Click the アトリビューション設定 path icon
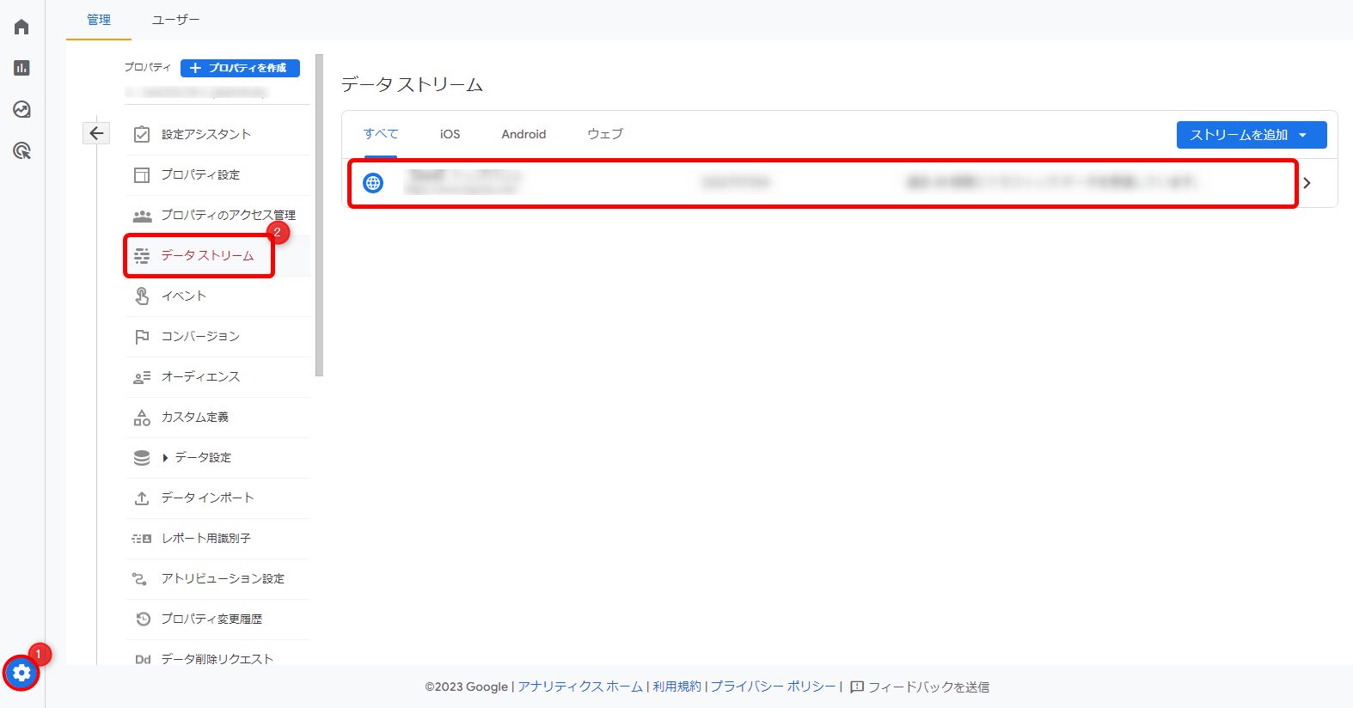1353x708 pixels. (139, 579)
